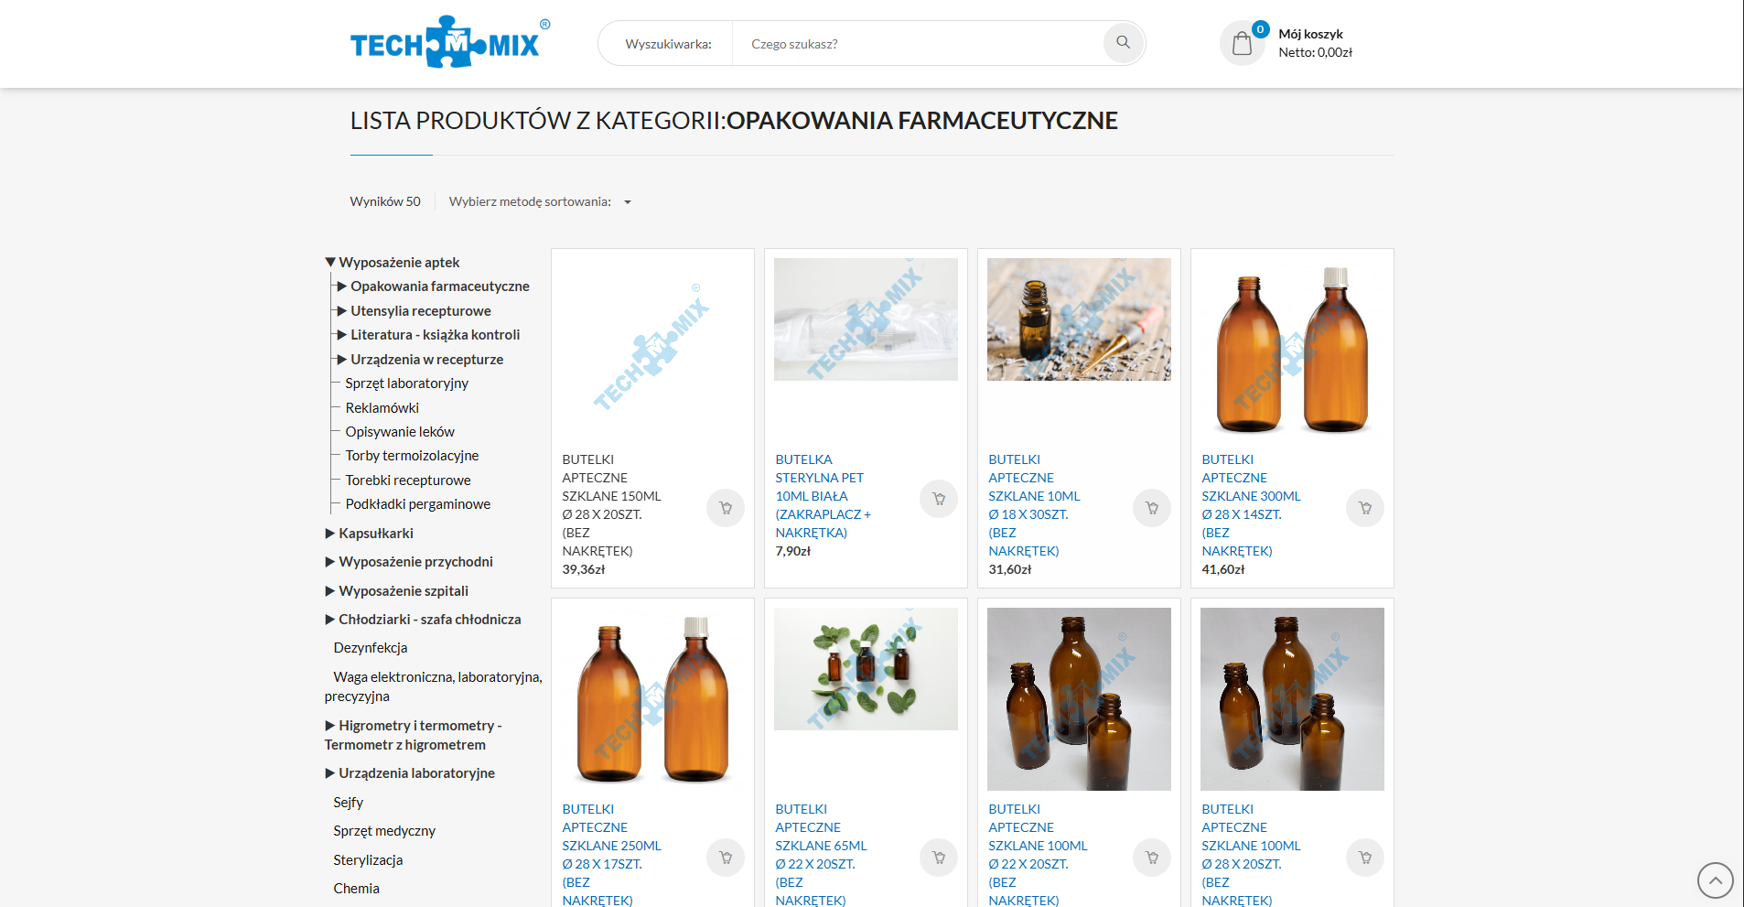The width and height of the screenshot is (1744, 907).
Task: Collapse the Wyposażenie aptek category
Action: 330,263
